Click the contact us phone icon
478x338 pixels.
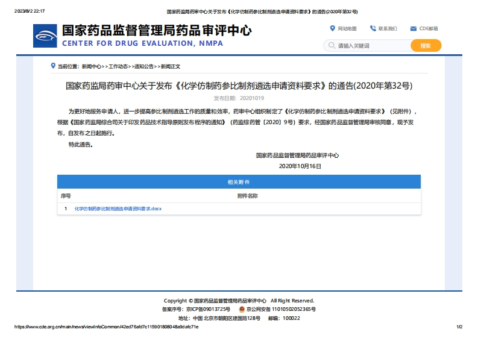(373, 28)
